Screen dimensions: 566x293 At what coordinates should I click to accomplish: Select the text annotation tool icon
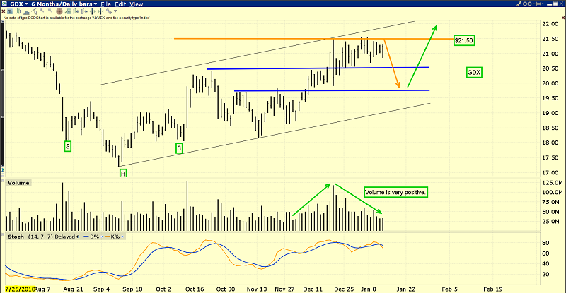[x=10, y=11]
